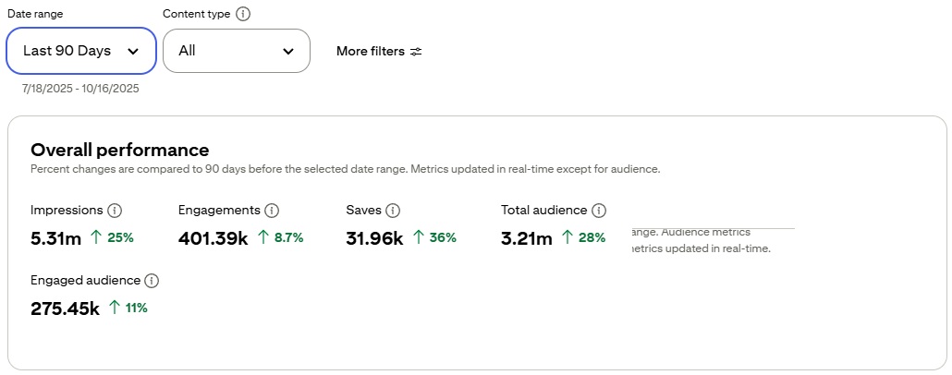Click the green up arrow next to 36%

click(419, 237)
